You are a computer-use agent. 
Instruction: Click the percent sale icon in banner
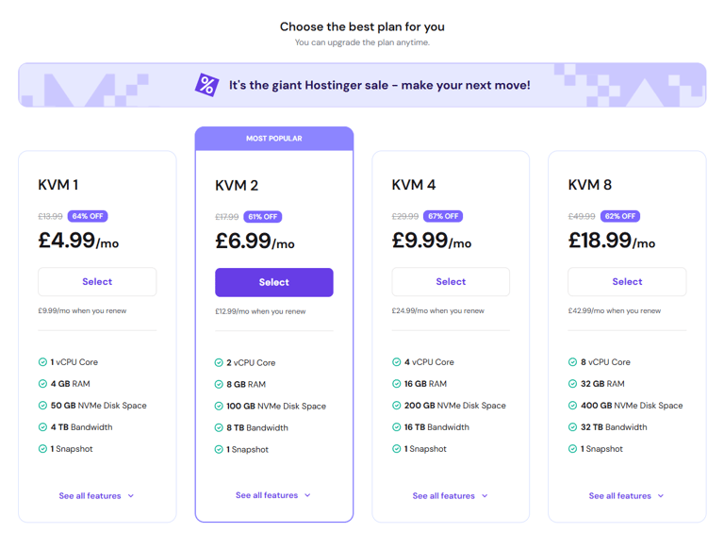tap(206, 85)
